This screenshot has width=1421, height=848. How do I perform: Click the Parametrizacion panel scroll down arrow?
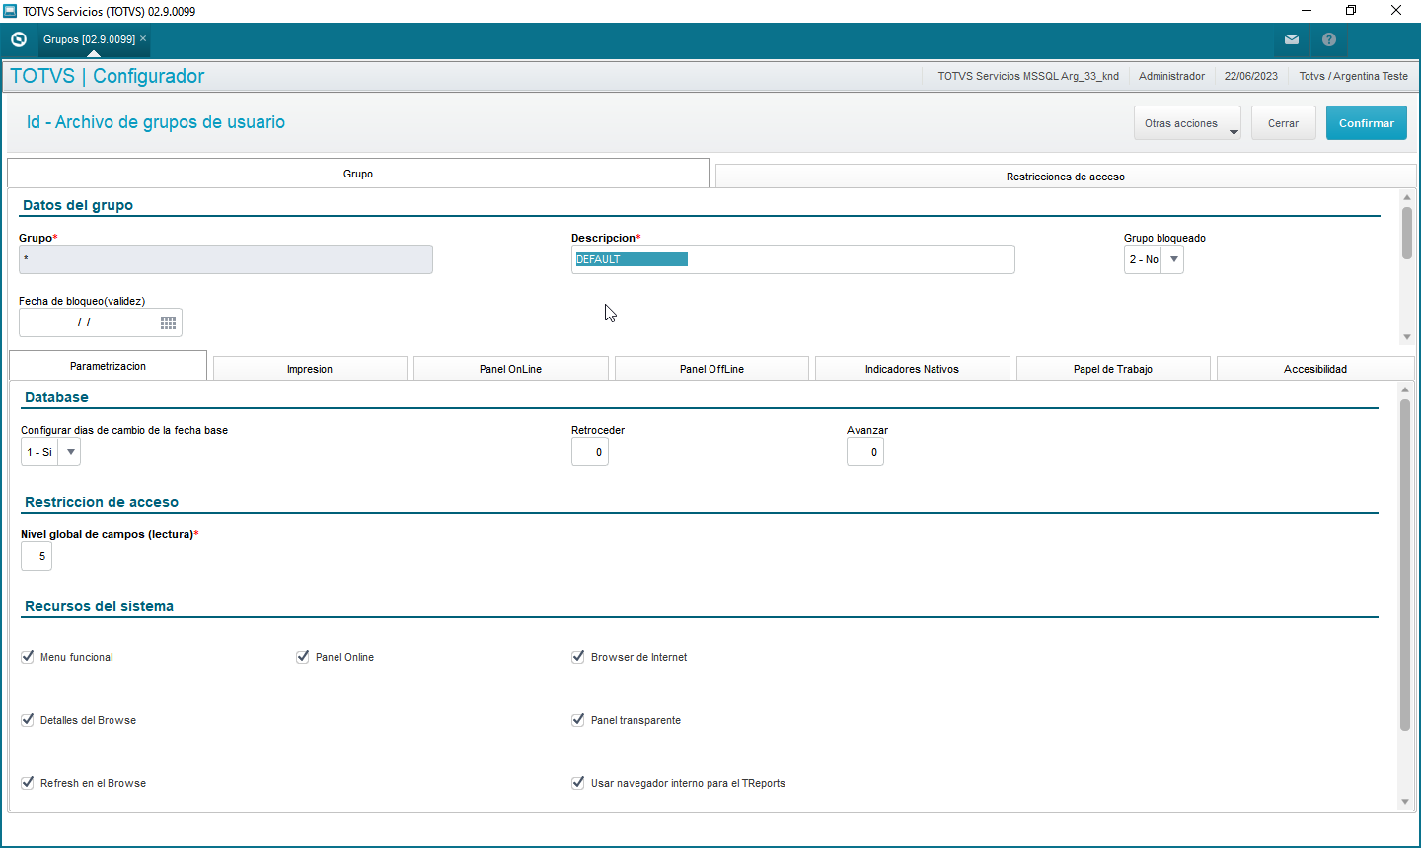pos(1405,802)
